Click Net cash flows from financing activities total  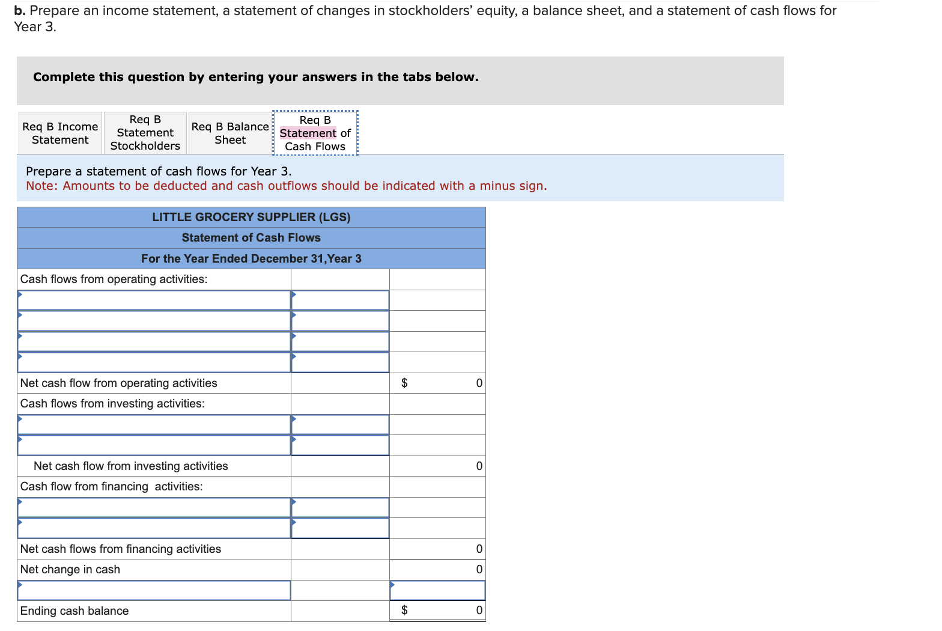coord(437,549)
